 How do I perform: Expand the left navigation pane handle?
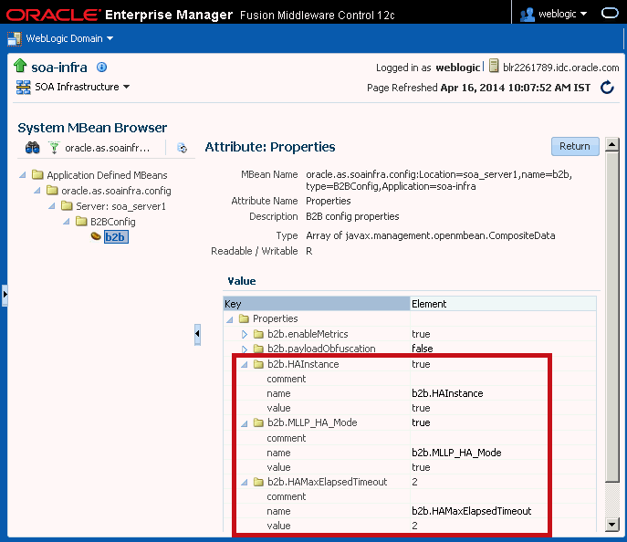(5, 295)
